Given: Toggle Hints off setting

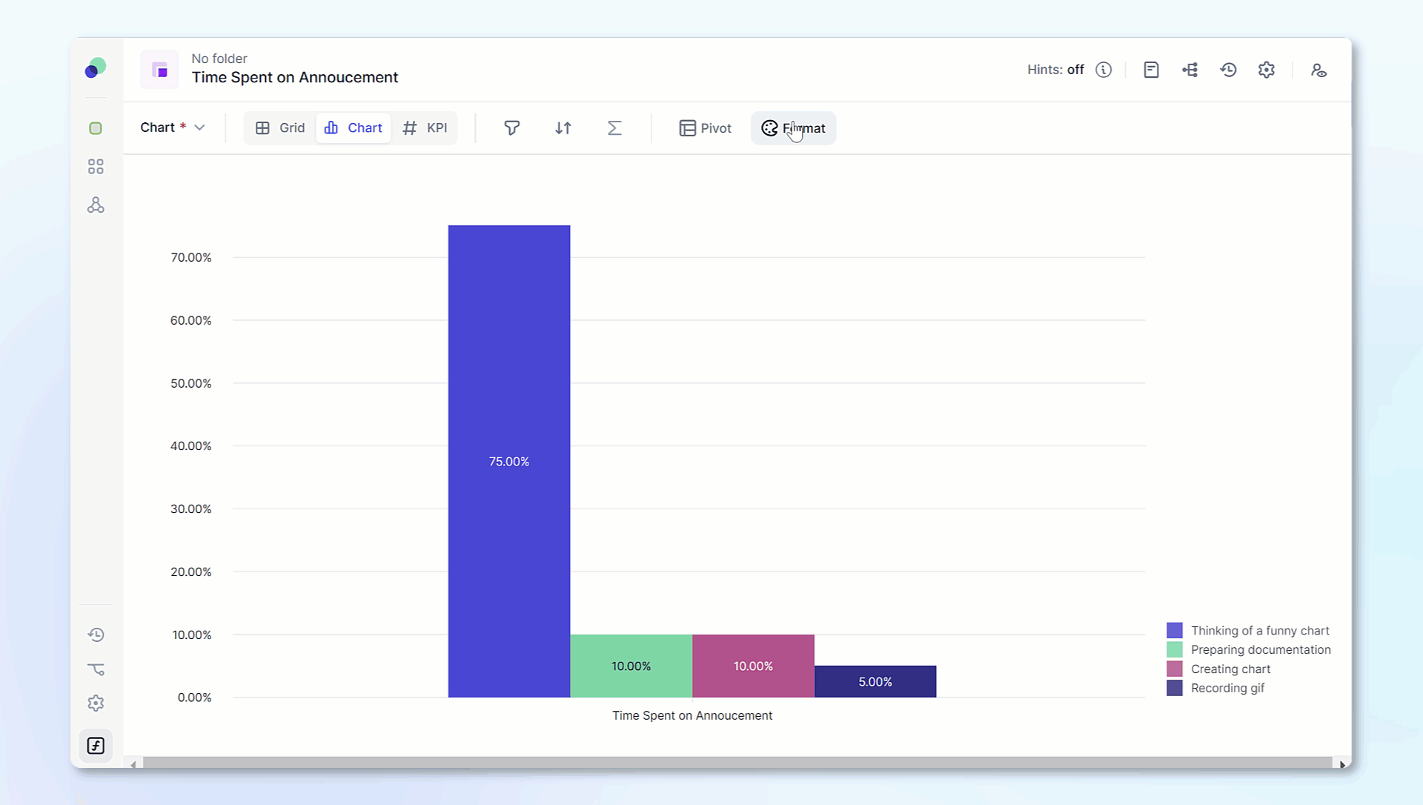Looking at the screenshot, I should [1055, 70].
